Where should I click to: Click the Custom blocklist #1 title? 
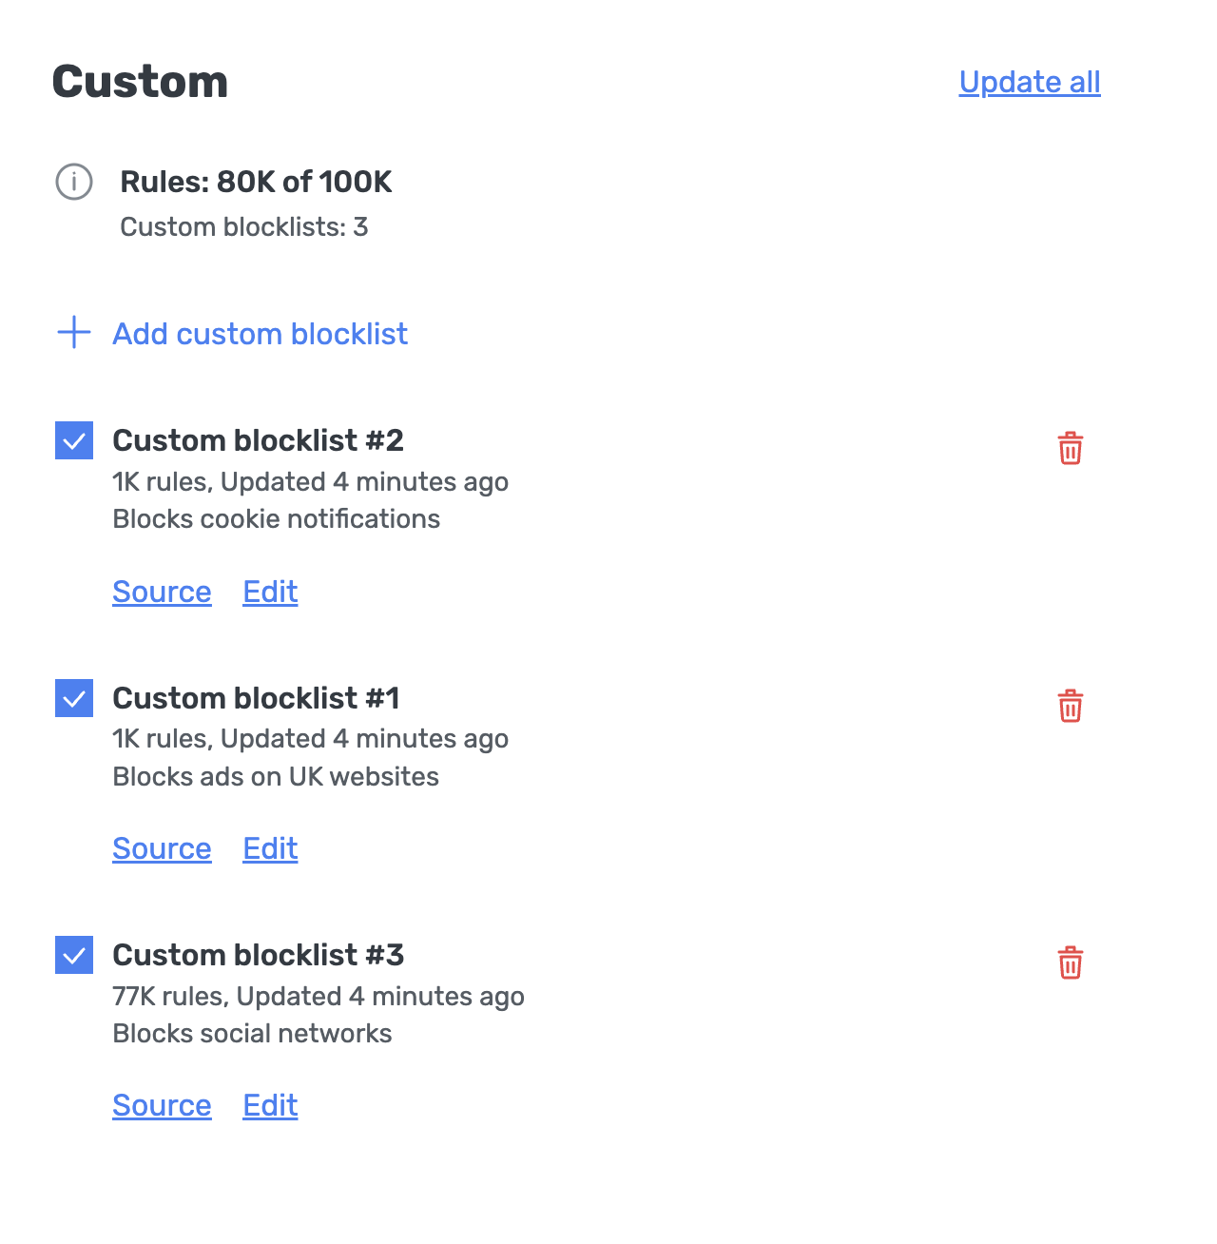tap(258, 698)
